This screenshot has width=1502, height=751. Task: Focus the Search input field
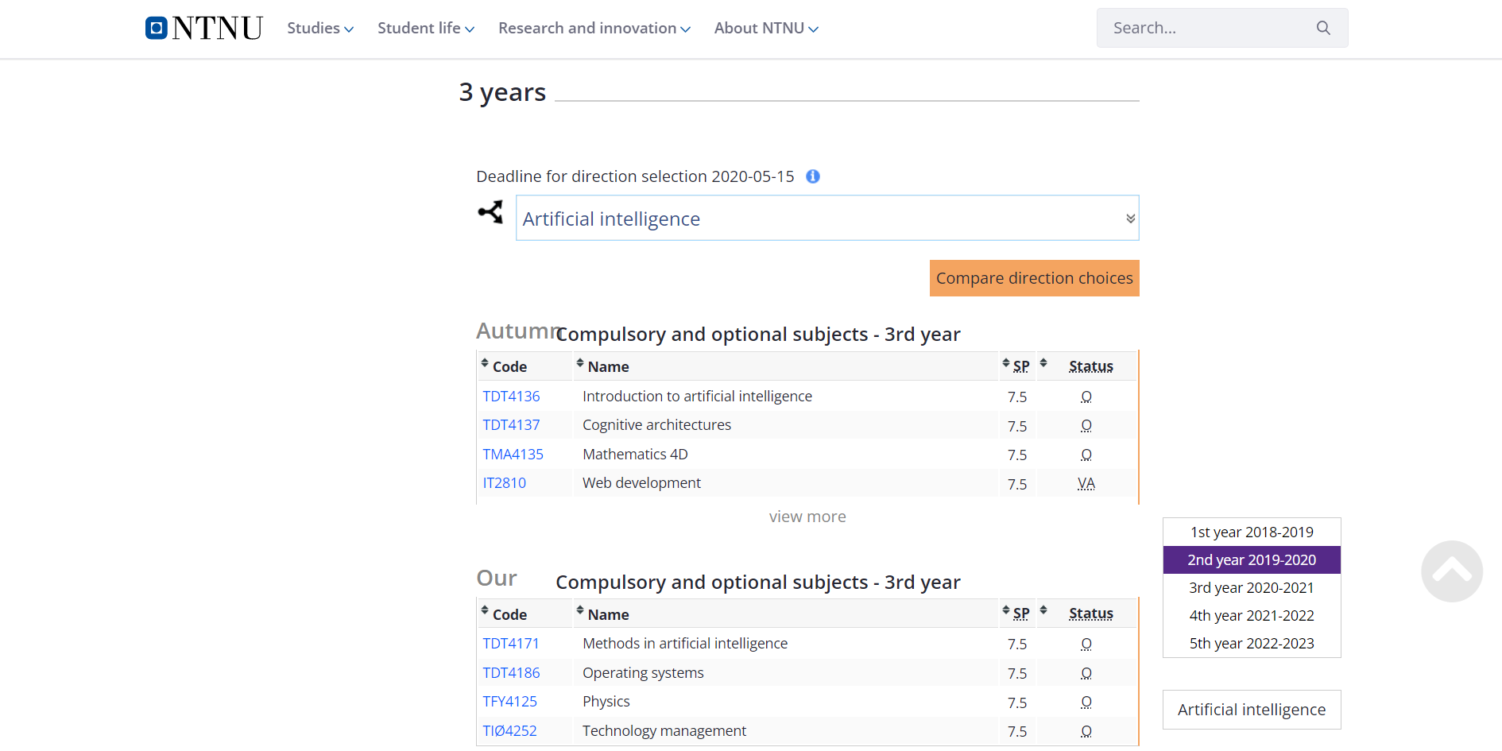pyautogui.click(x=1208, y=28)
